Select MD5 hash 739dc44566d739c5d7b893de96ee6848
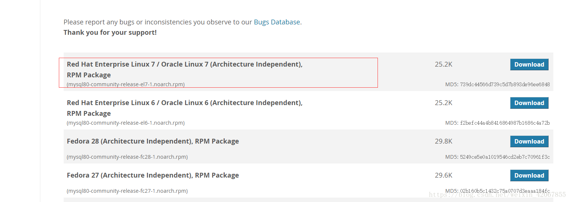Image resolution: width=570 pixels, height=202 pixels. coord(505,84)
